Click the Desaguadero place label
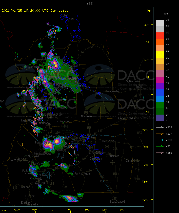Image resolution: width=179 pixels, height=213 pixels. (113, 91)
